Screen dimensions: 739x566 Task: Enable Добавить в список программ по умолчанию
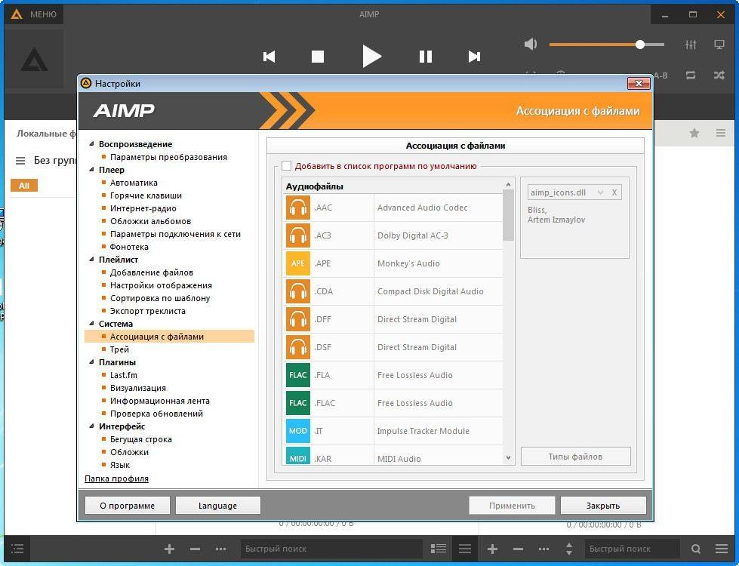286,165
